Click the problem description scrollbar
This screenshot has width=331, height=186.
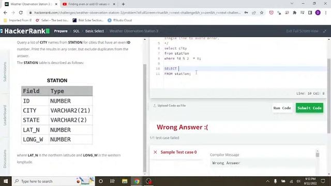click(145, 118)
